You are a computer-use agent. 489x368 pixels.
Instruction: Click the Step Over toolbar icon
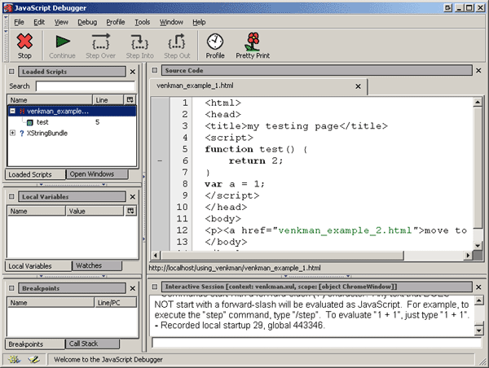click(101, 42)
